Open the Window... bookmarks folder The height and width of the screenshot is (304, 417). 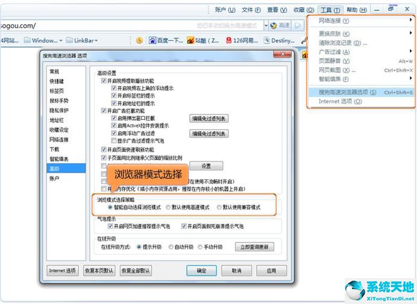tap(43, 40)
